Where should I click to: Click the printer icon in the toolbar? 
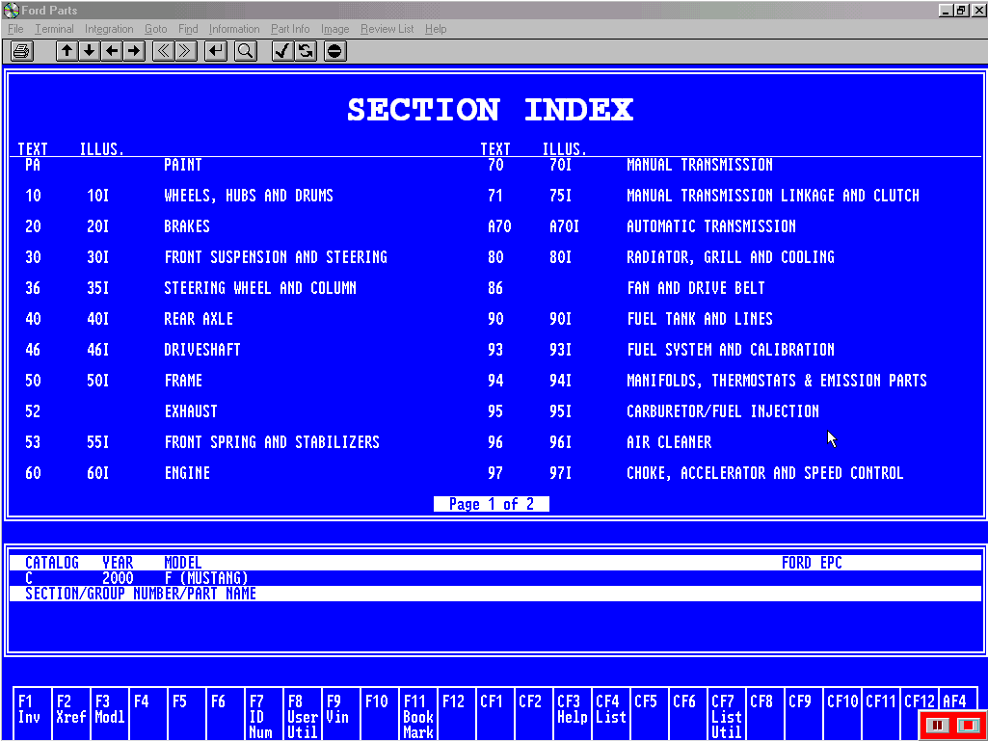click(21, 51)
